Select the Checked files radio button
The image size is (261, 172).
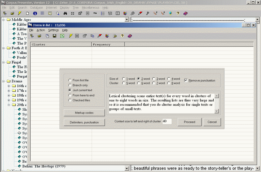point(70,100)
